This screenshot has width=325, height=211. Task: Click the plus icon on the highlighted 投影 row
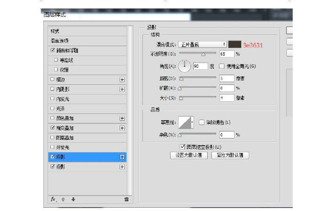(x=122, y=157)
